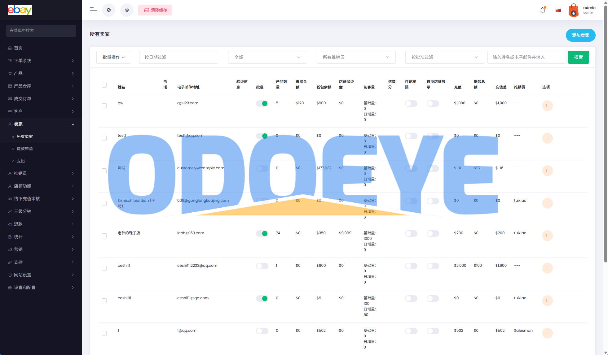The width and height of the screenshot is (608, 355).
Task: Toggle approval switch for seller qw
Action: point(262,104)
